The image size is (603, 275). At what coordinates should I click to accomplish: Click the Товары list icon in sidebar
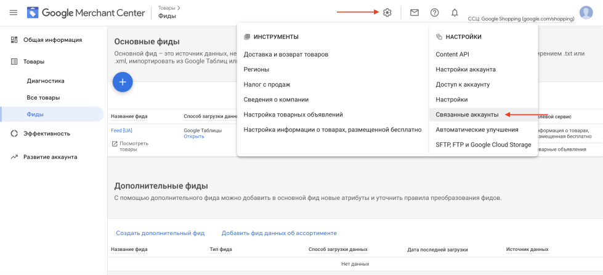click(x=14, y=62)
